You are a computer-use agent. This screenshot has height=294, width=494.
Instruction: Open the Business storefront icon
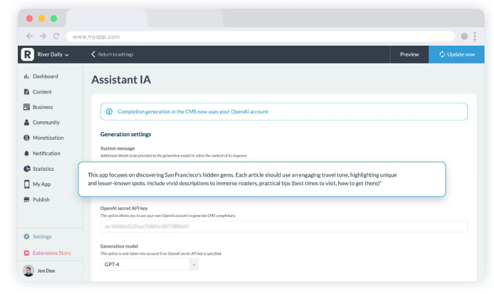(27, 107)
